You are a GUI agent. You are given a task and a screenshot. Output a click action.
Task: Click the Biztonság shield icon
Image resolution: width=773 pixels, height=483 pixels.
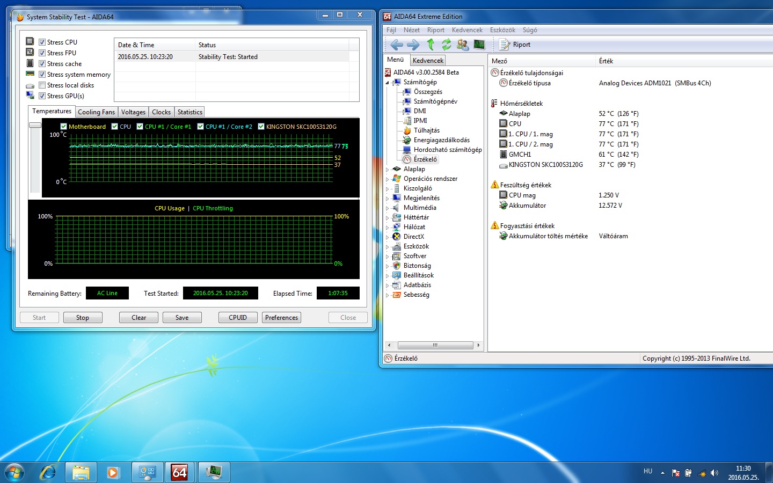[x=397, y=266]
